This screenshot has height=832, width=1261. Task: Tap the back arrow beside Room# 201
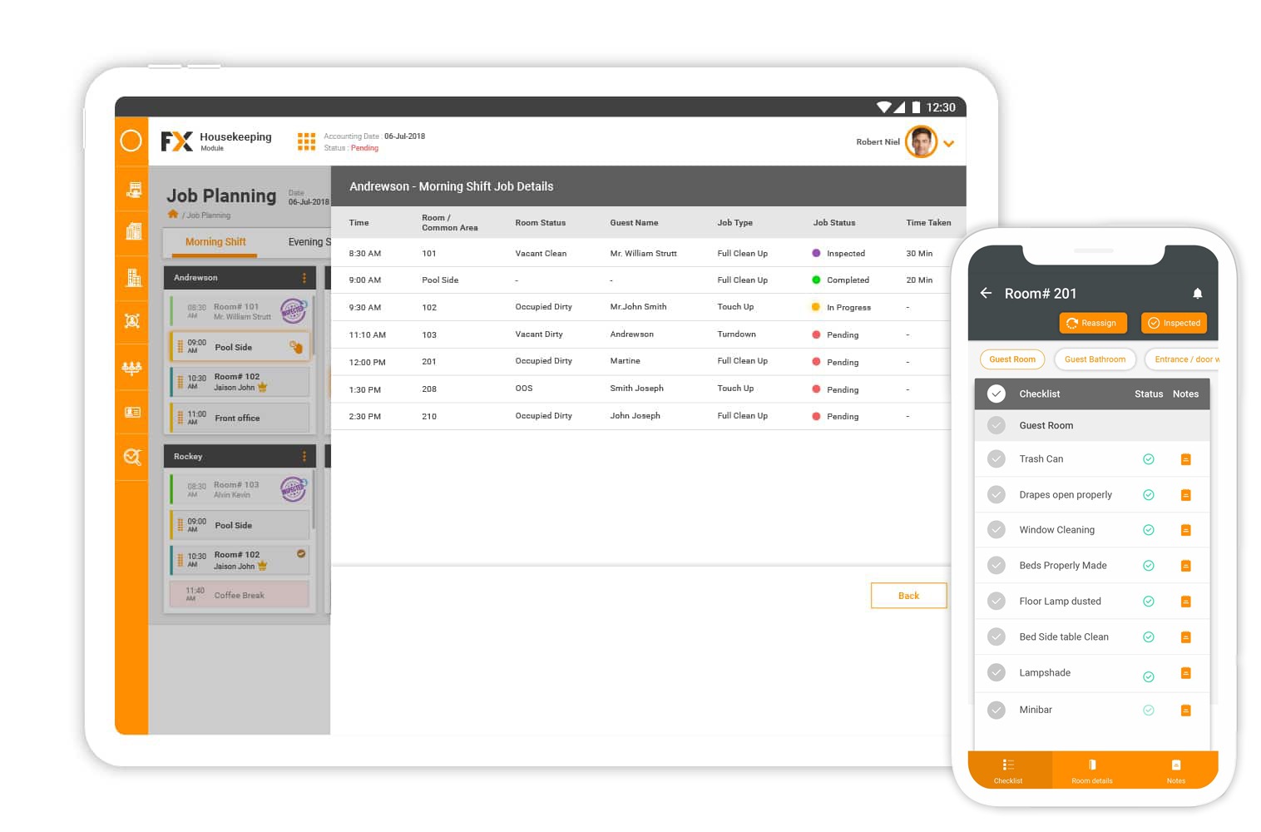point(986,293)
